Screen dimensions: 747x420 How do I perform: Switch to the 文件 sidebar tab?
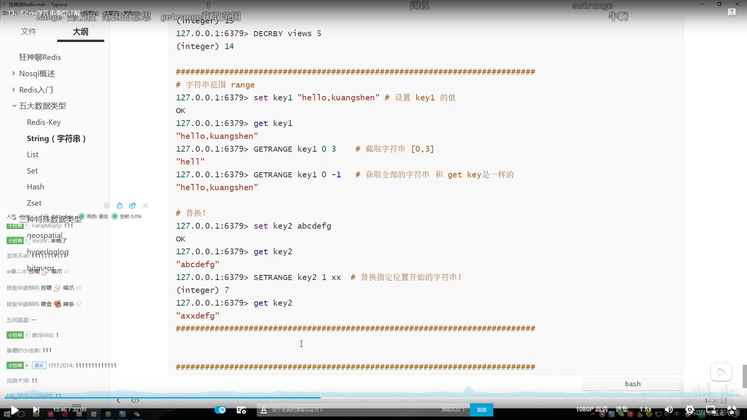click(28, 31)
